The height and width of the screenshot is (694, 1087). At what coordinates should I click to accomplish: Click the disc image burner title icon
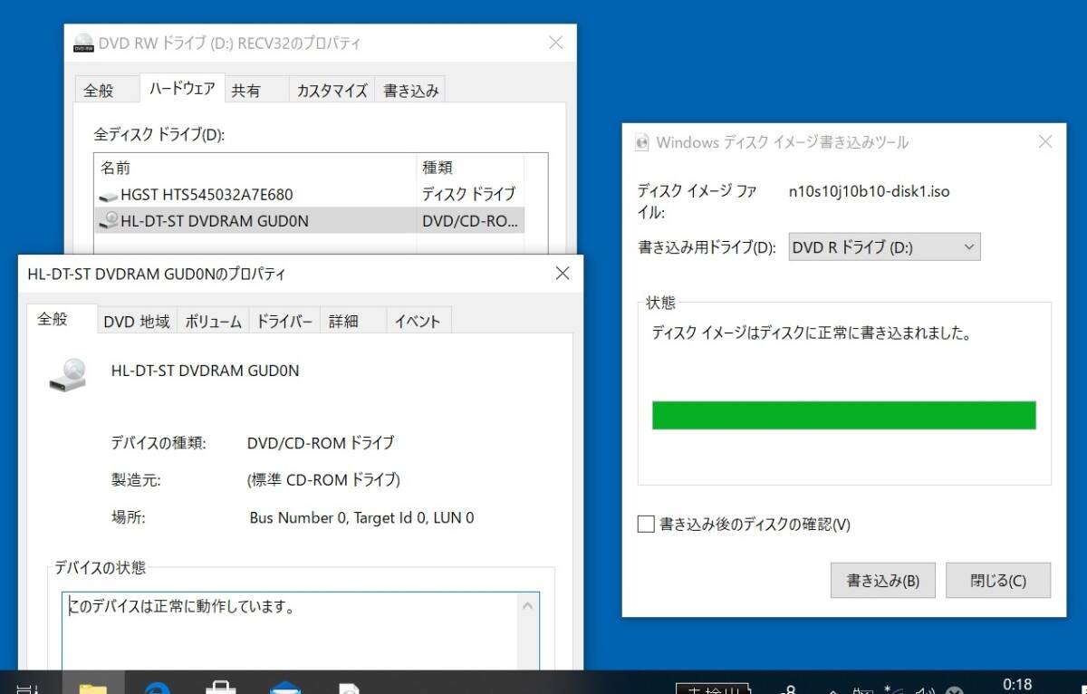click(x=642, y=142)
